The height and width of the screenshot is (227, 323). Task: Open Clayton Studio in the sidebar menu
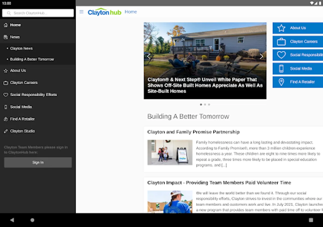point(38,131)
